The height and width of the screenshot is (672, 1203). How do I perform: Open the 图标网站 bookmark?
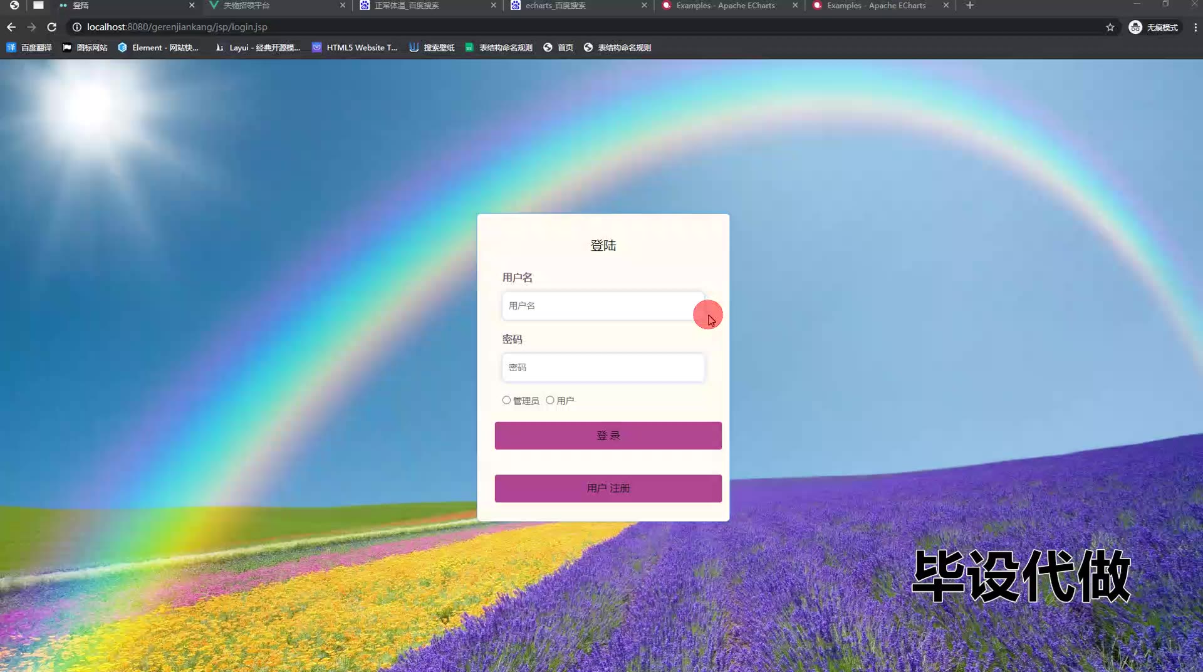(85, 48)
